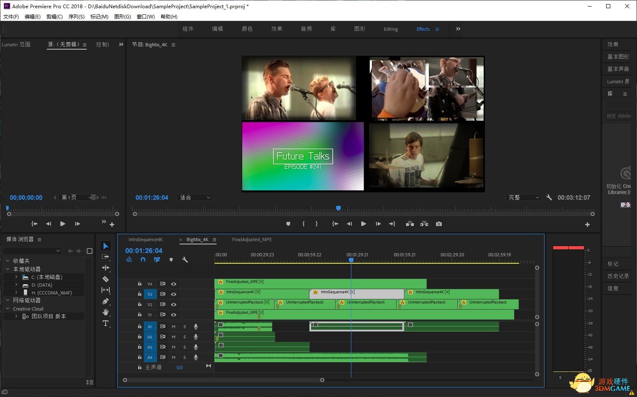Select the Hand tool
Image resolution: width=637 pixels, height=397 pixels.
pos(106,312)
